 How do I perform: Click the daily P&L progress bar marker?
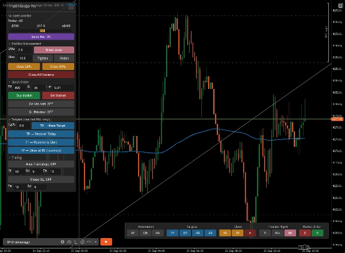click(42, 31)
